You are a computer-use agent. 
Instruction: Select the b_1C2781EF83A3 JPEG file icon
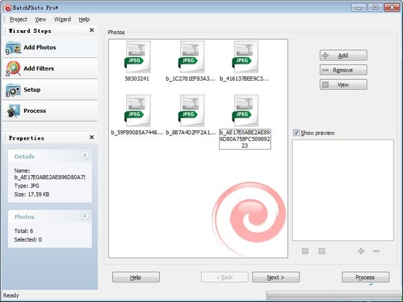[x=191, y=57]
